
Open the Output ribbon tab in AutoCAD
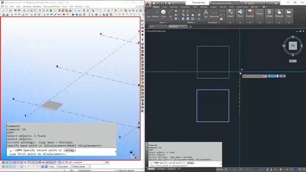tap(213, 7)
